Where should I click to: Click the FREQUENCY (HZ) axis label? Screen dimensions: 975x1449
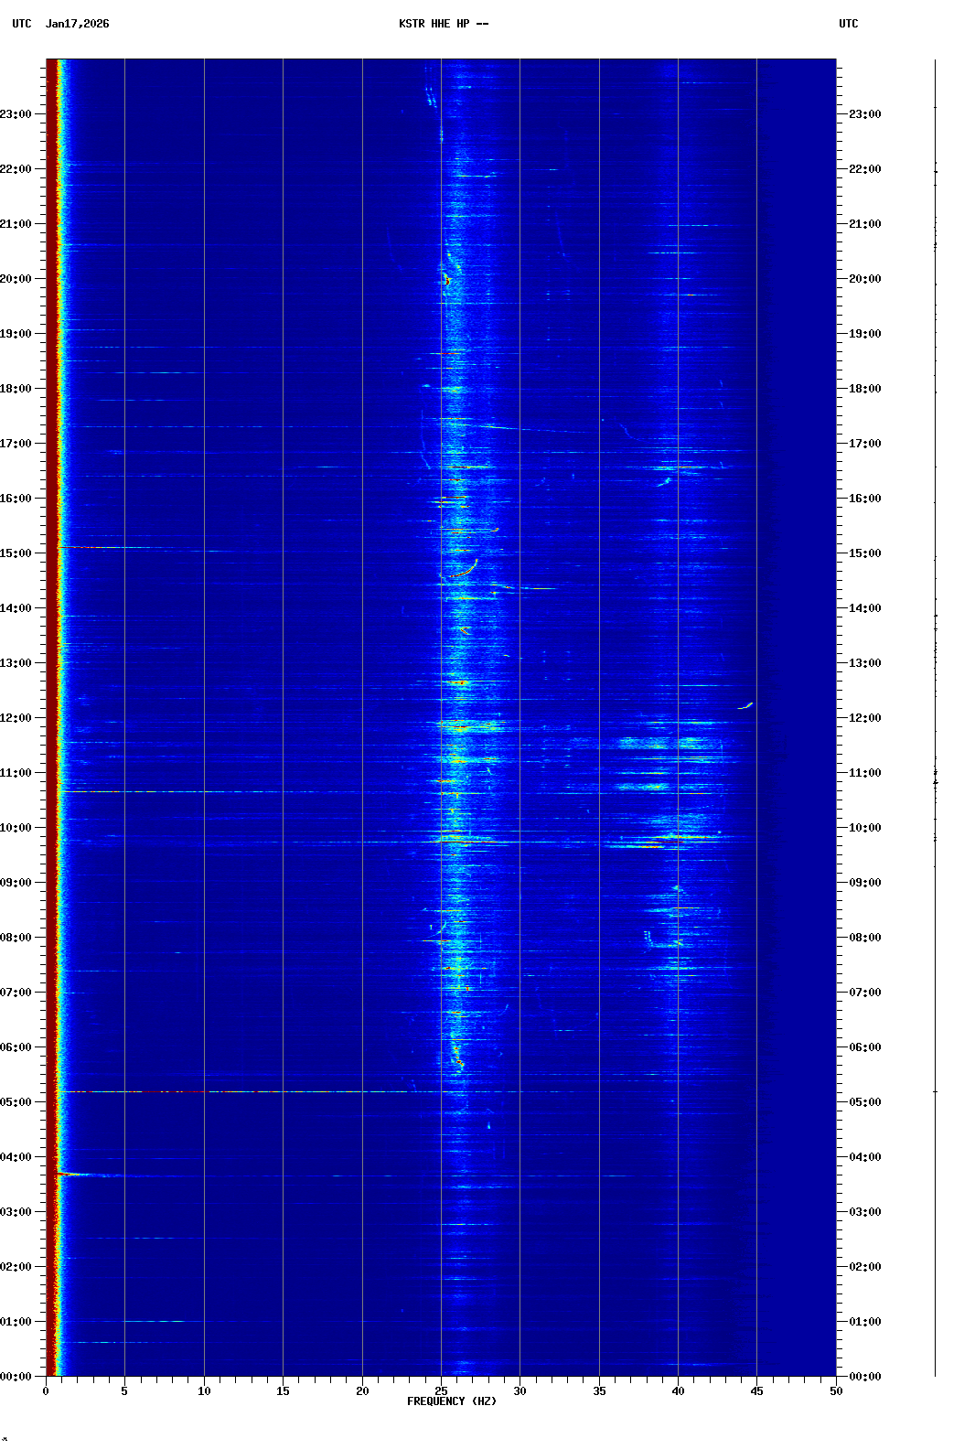pyautogui.click(x=451, y=1401)
